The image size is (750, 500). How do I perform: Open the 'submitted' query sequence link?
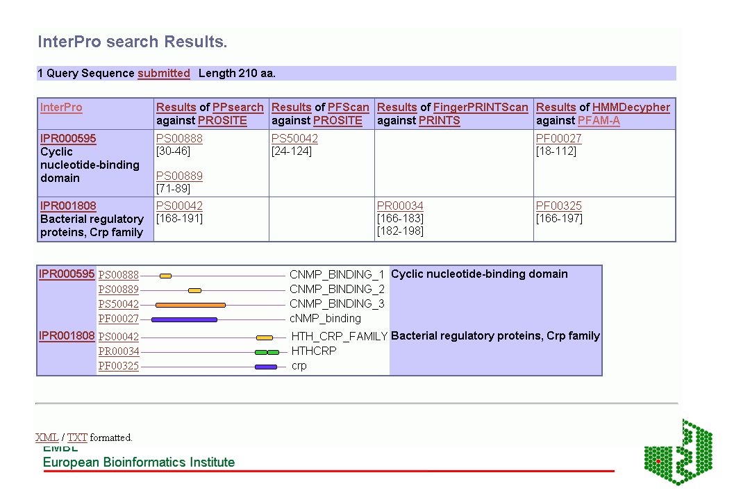(164, 73)
